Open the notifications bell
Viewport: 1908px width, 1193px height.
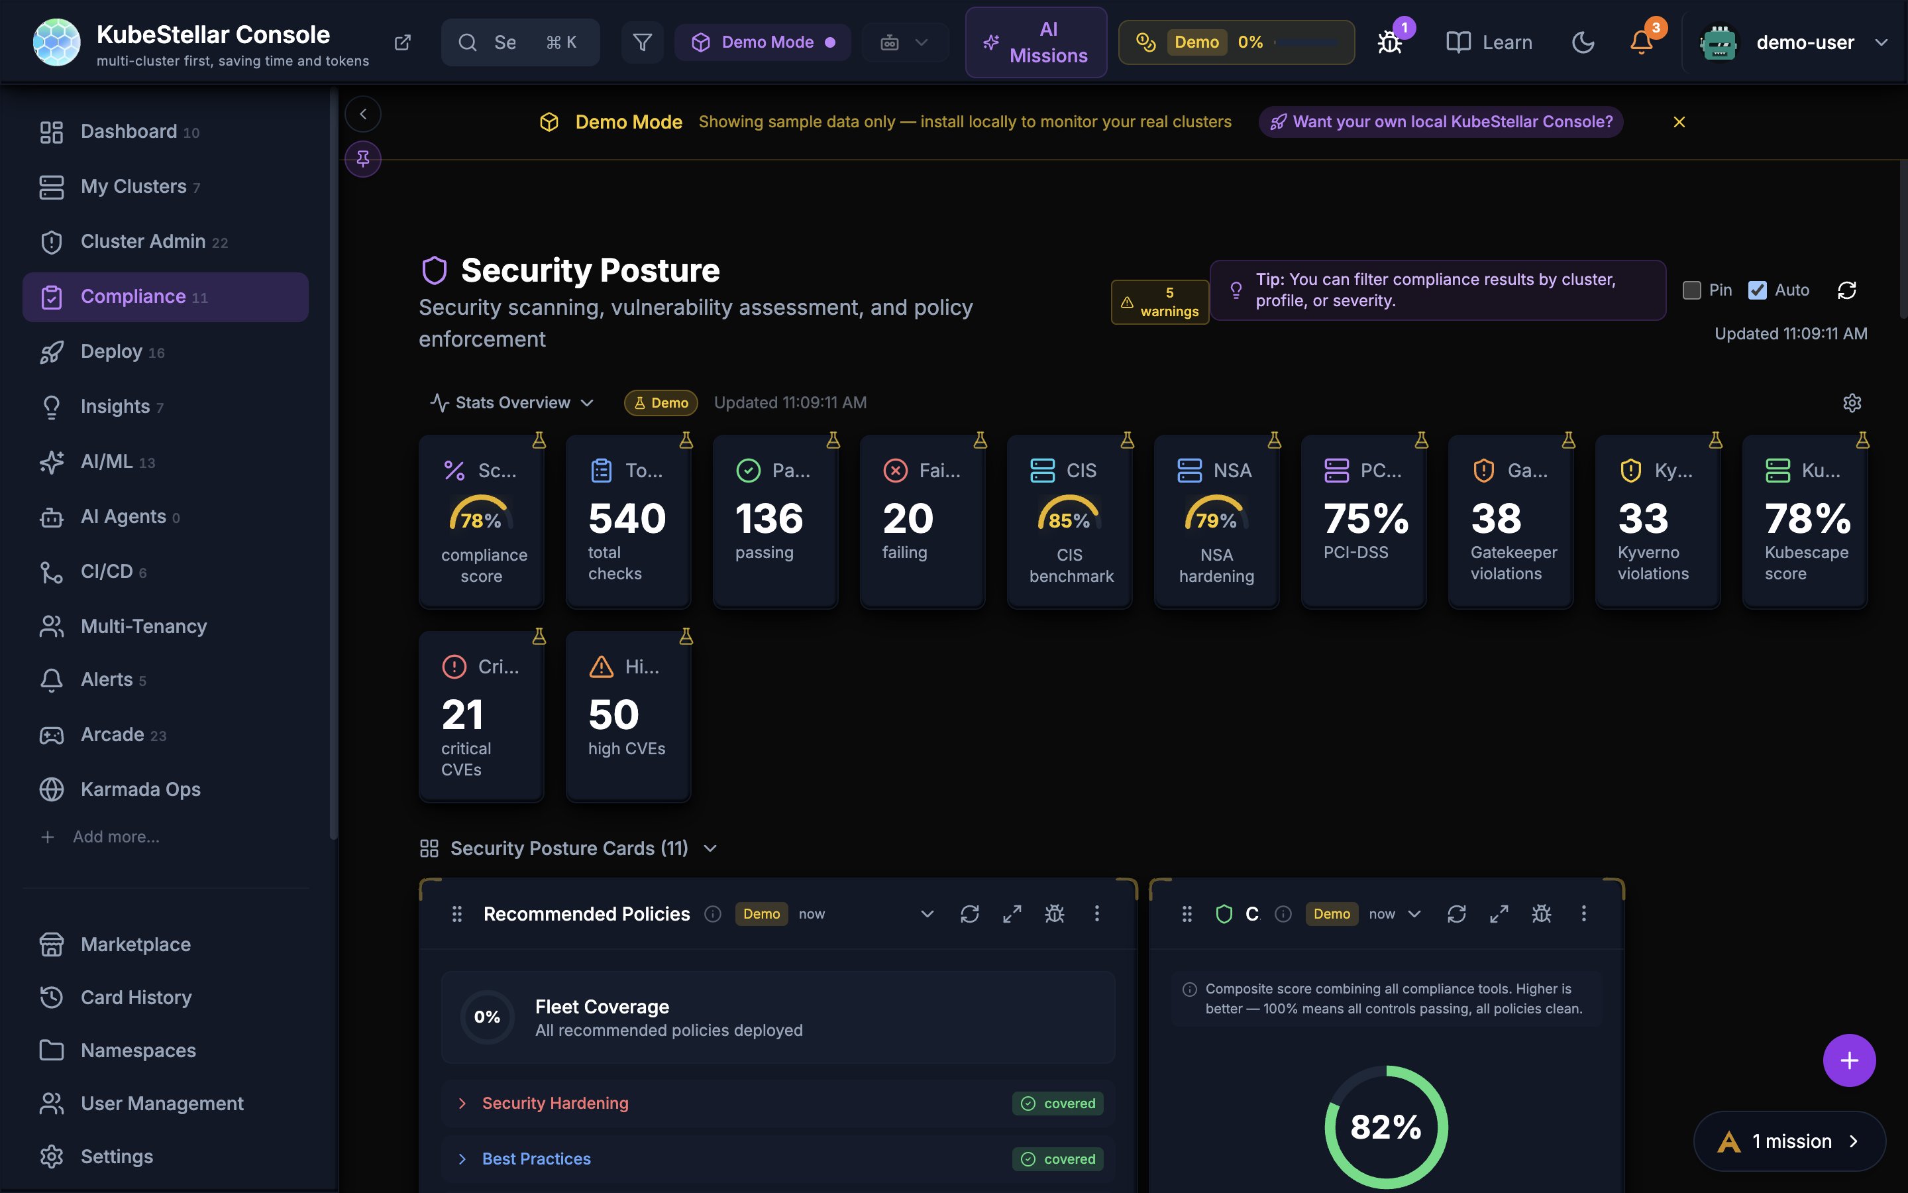[x=1642, y=42]
